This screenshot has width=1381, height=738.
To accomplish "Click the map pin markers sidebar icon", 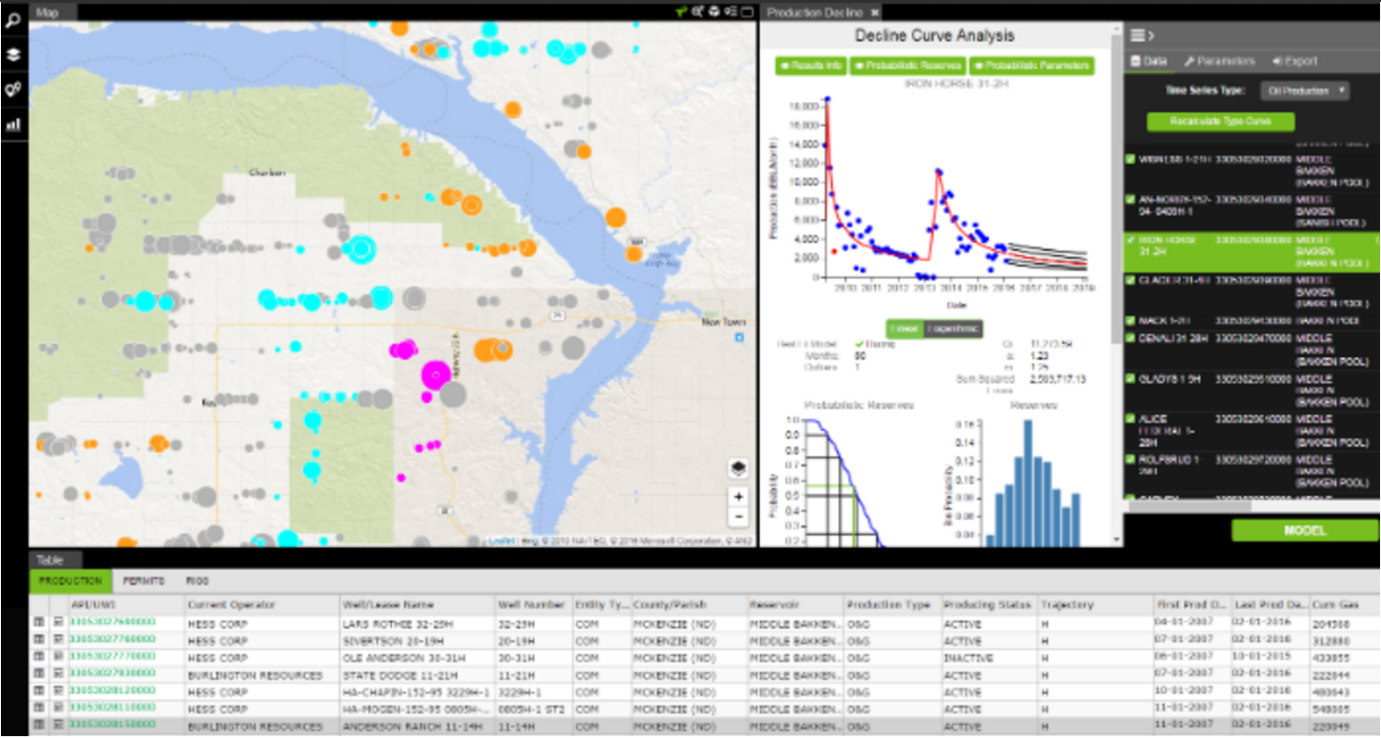I will (13, 90).
